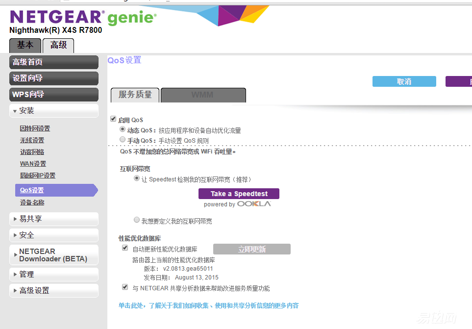Screen dimensions: 472x329
Task: Open the 高级首页 menu
Action: tap(54, 62)
